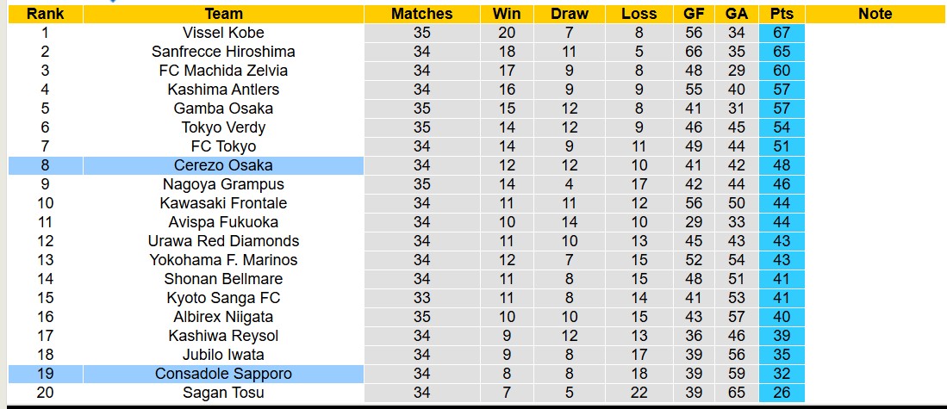Select the Win column header

coord(507,14)
